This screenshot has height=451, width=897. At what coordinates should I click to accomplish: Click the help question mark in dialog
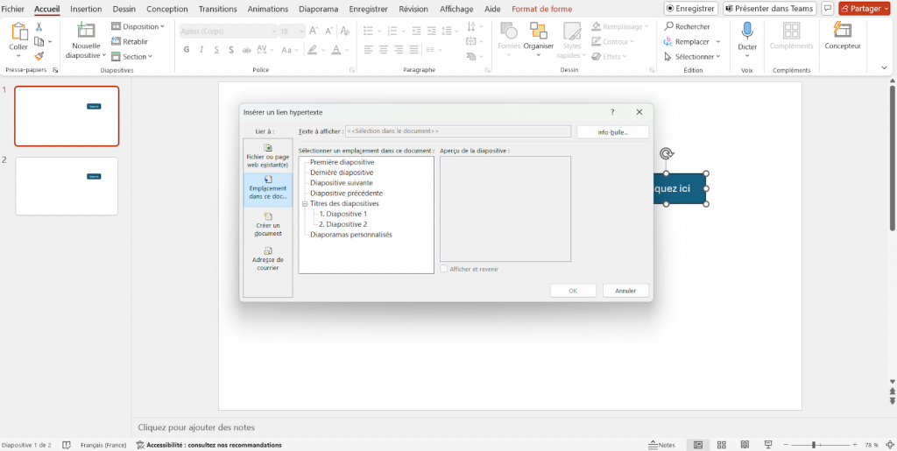tap(612, 112)
